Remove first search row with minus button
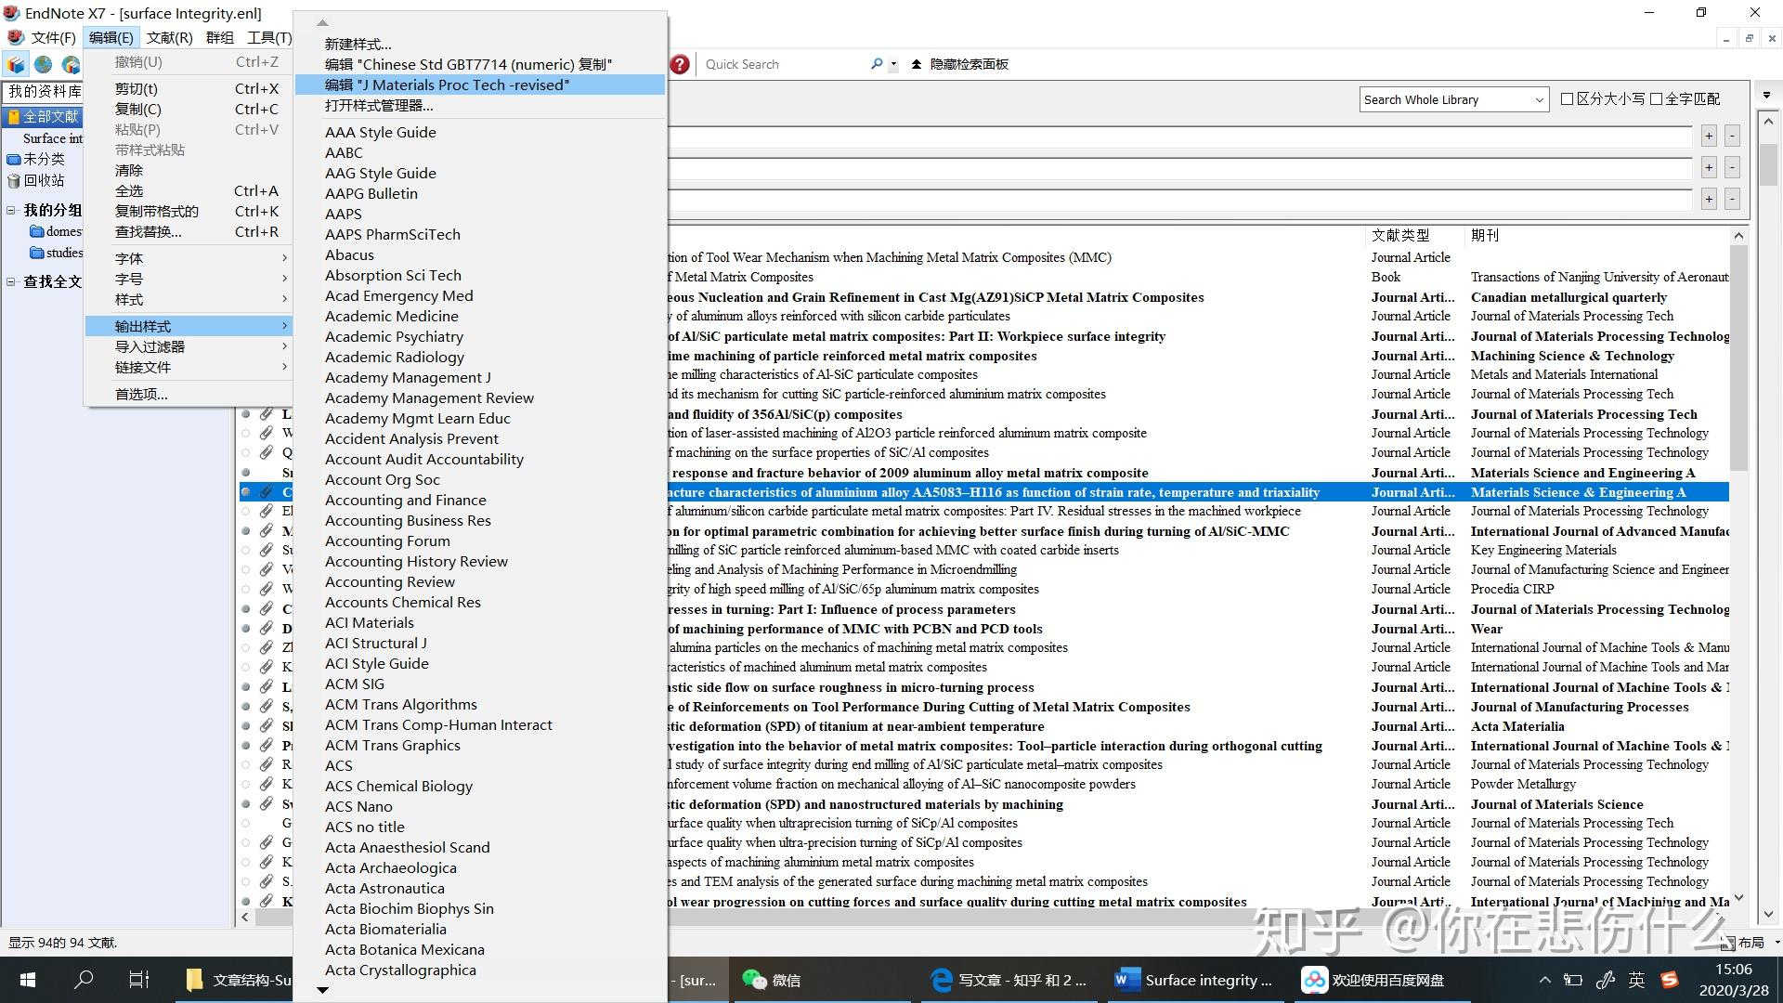This screenshot has height=1003, width=1783. 1732,137
